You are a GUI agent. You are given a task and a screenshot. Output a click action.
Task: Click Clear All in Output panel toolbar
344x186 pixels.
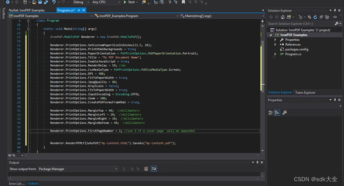pyautogui.click(x=146, y=169)
